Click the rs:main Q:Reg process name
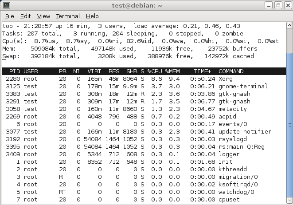This screenshot has height=205, width=293. point(242,146)
